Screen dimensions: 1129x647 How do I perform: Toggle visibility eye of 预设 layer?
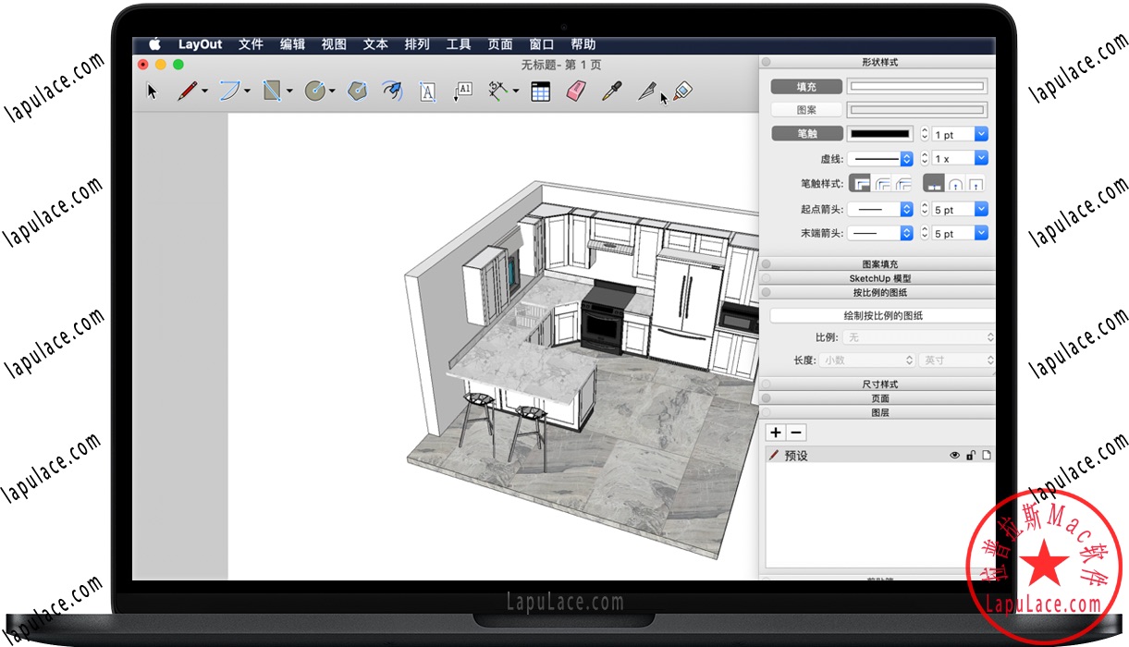955,456
